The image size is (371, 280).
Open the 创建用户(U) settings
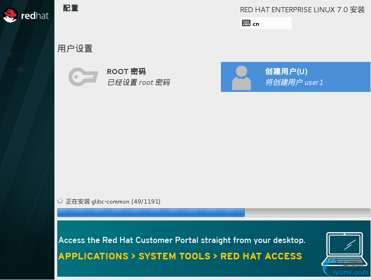[295, 77]
